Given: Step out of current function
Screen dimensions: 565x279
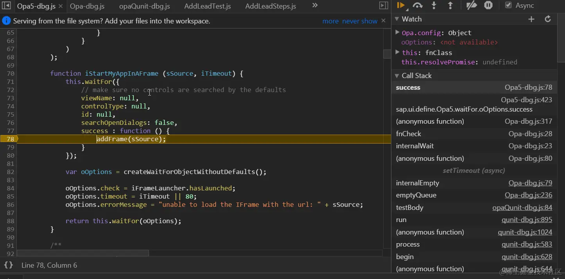Looking at the screenshot, I should (450, 5).
